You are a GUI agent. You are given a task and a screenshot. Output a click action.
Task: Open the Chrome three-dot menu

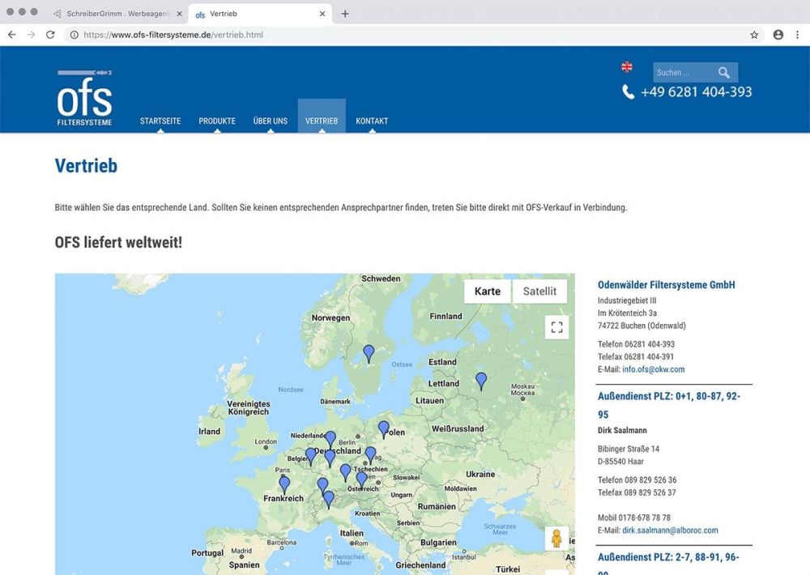(797, 35)
